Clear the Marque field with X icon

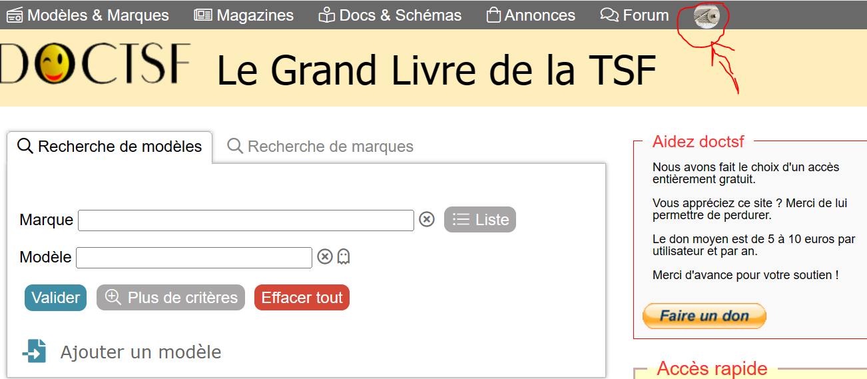427,219
